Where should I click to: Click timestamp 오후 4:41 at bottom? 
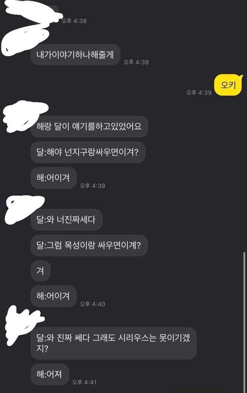(84, 382)
